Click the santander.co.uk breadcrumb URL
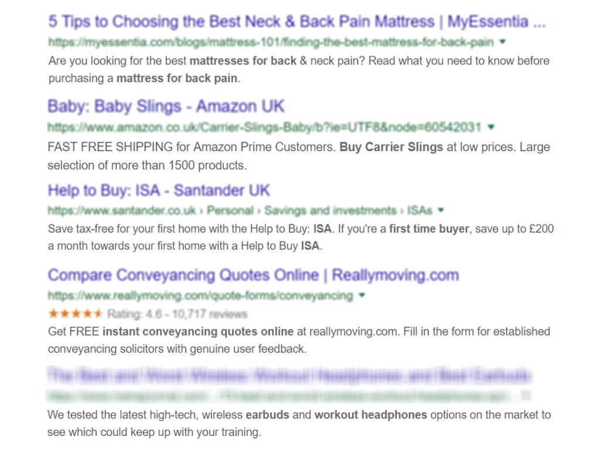 pyautogui.click(x=240, y=210)
